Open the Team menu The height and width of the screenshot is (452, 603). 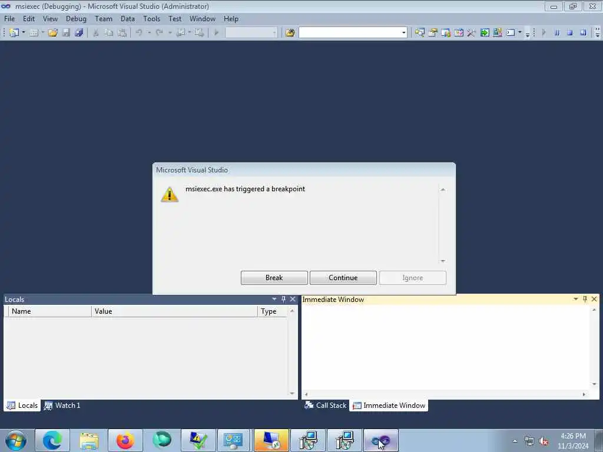pos(104,19)
